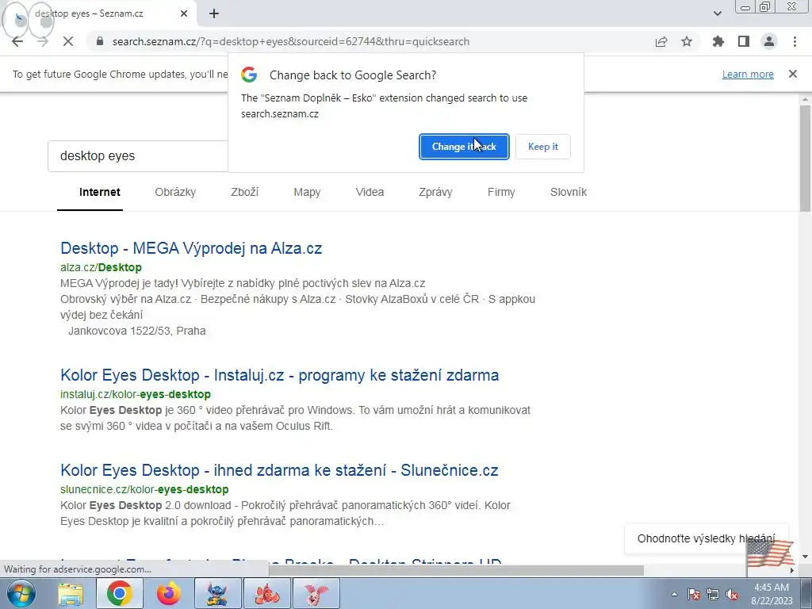Open 'Kolor Eyes Desktop - ihned zdarma' Slunečnice result
The width and height of the screenshot is (812, 609).
point(279,470)
